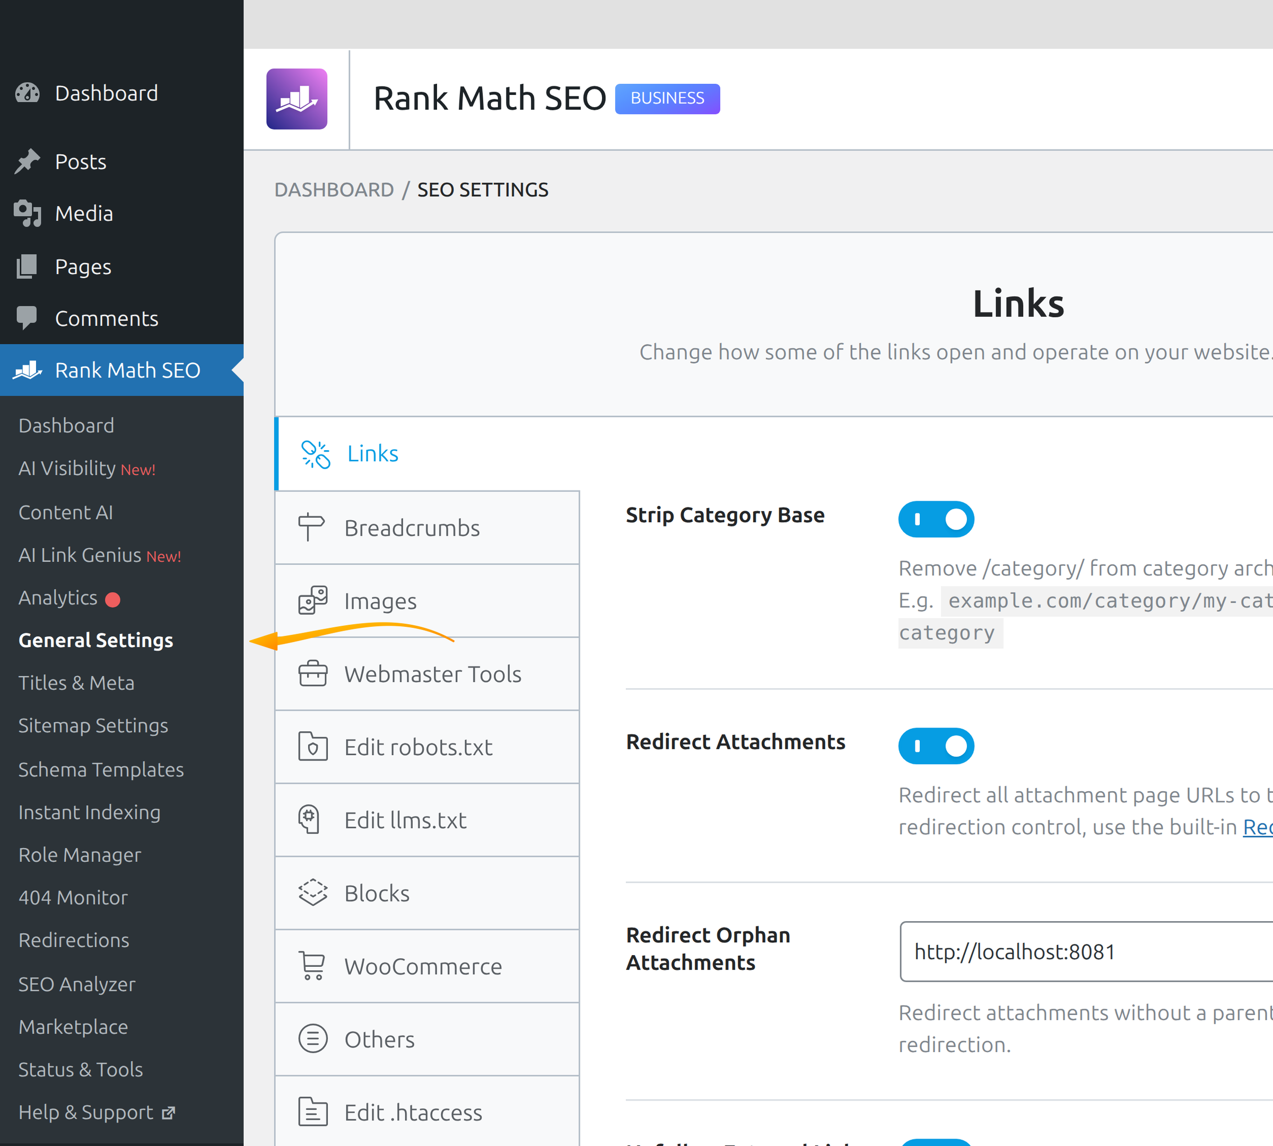Select the Webmaster Tools tab
This screenshot has height=1146, width=1273.
(x=428, y=673)
